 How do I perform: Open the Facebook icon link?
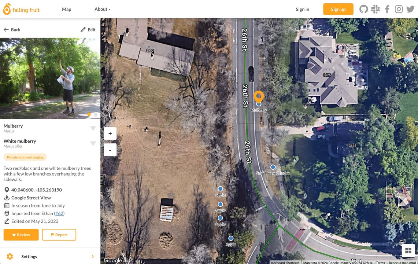pyautogui.click(x=387, y=9)
